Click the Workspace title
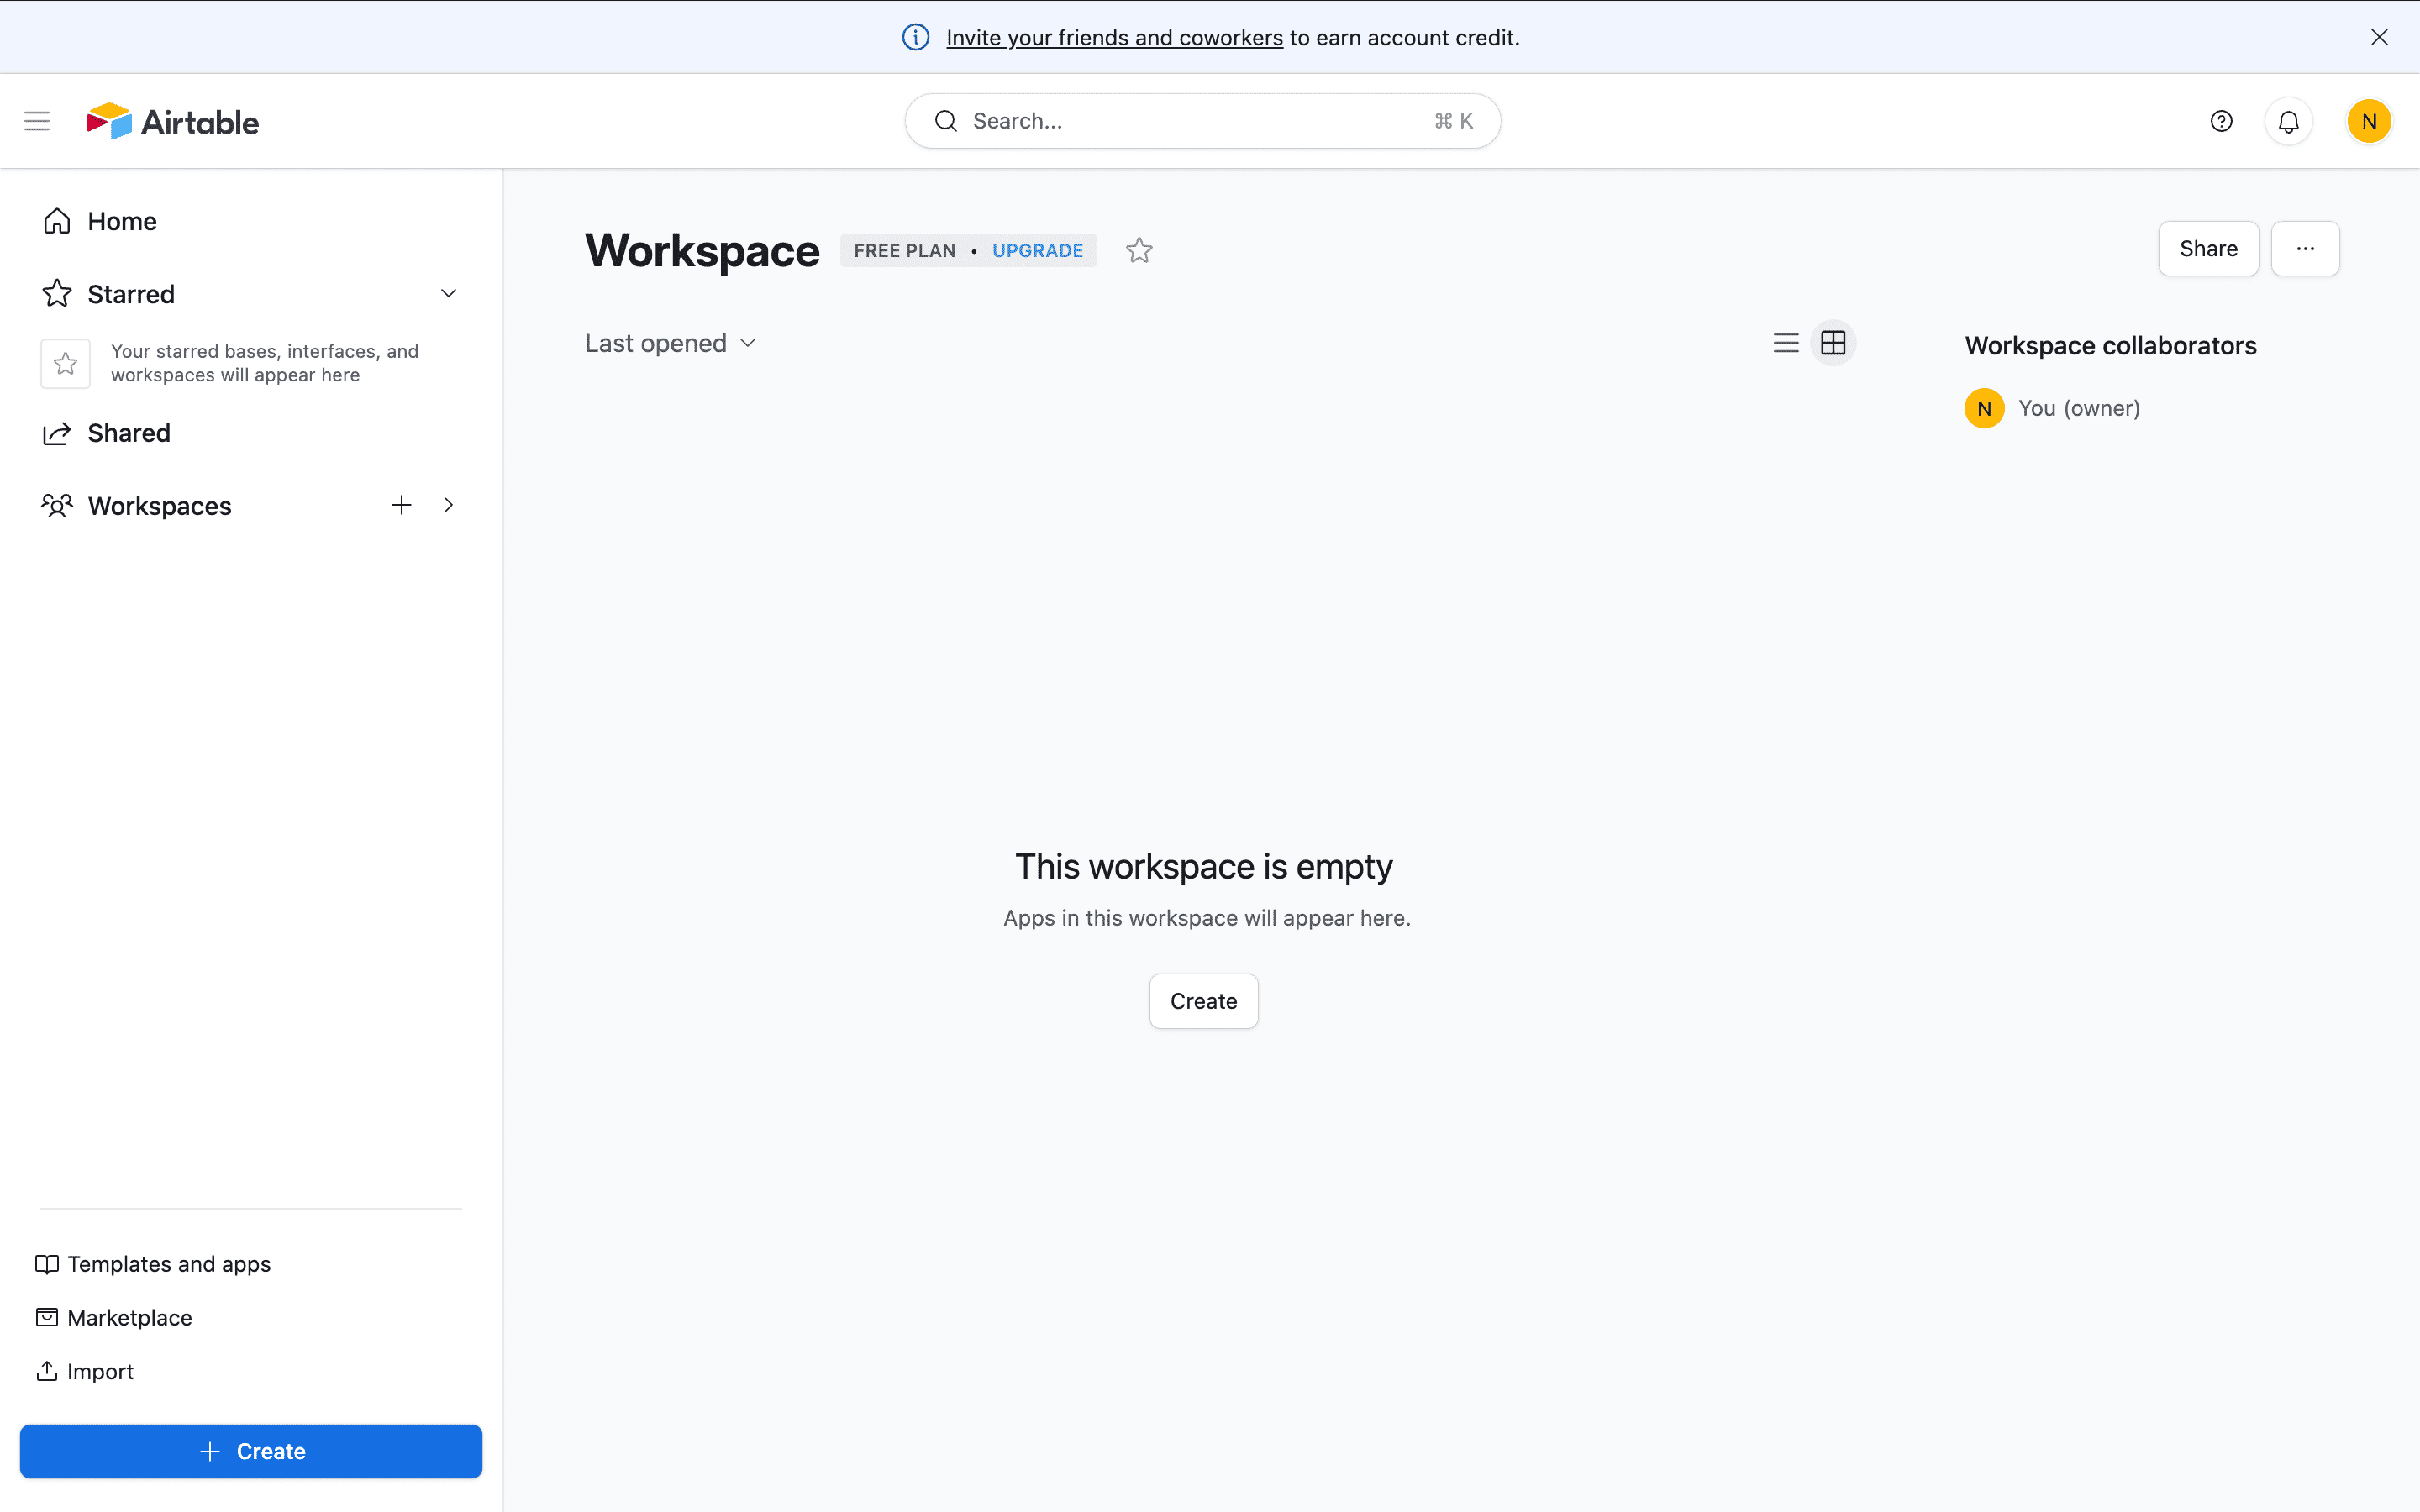This screenshot has height=1512, width=2420. click(x=702, y=250)
